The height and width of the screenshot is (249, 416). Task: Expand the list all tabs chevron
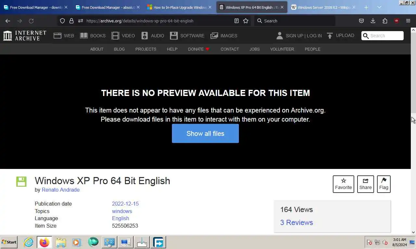pyautogui.click(x=379, y=7)
